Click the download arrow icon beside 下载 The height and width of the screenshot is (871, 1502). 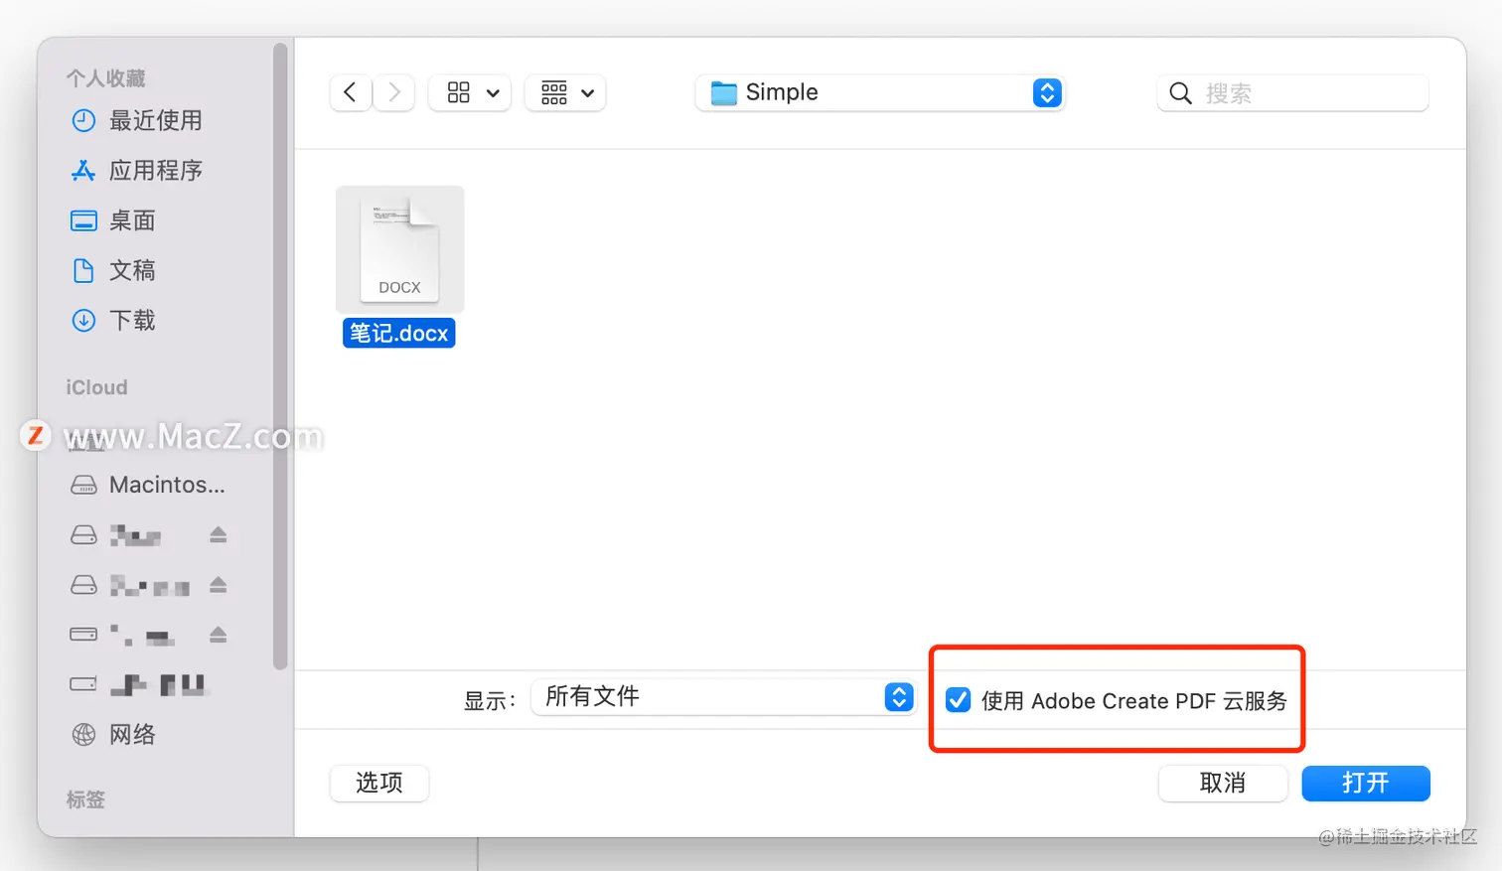click(83, 320)
